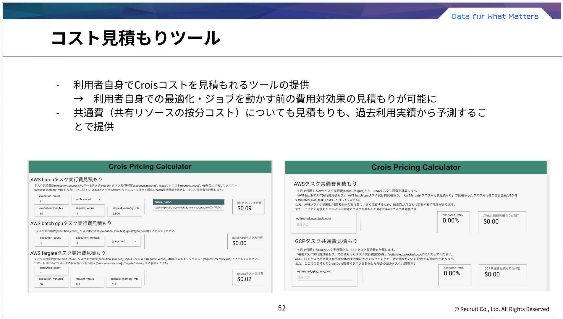Viewport: 563px width, 319px height.
Task: Click request_memory_mb showing 3,500
Action: click(x=124, y=211)
